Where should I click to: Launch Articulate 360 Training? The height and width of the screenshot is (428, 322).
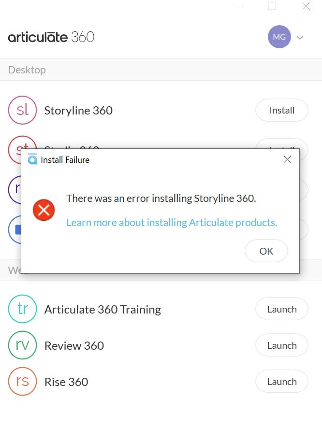tap(281, 309)
